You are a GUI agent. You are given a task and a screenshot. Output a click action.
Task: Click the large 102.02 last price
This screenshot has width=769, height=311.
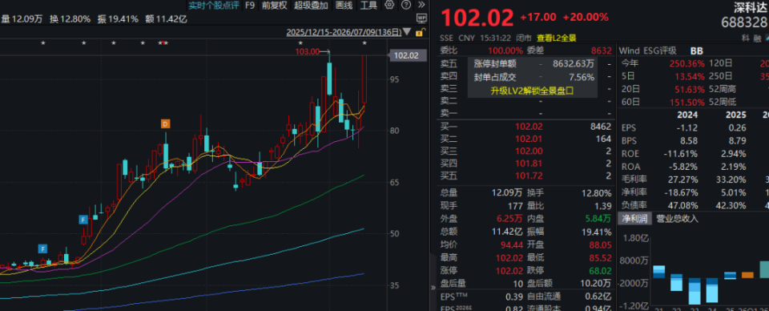click(477, 18)
